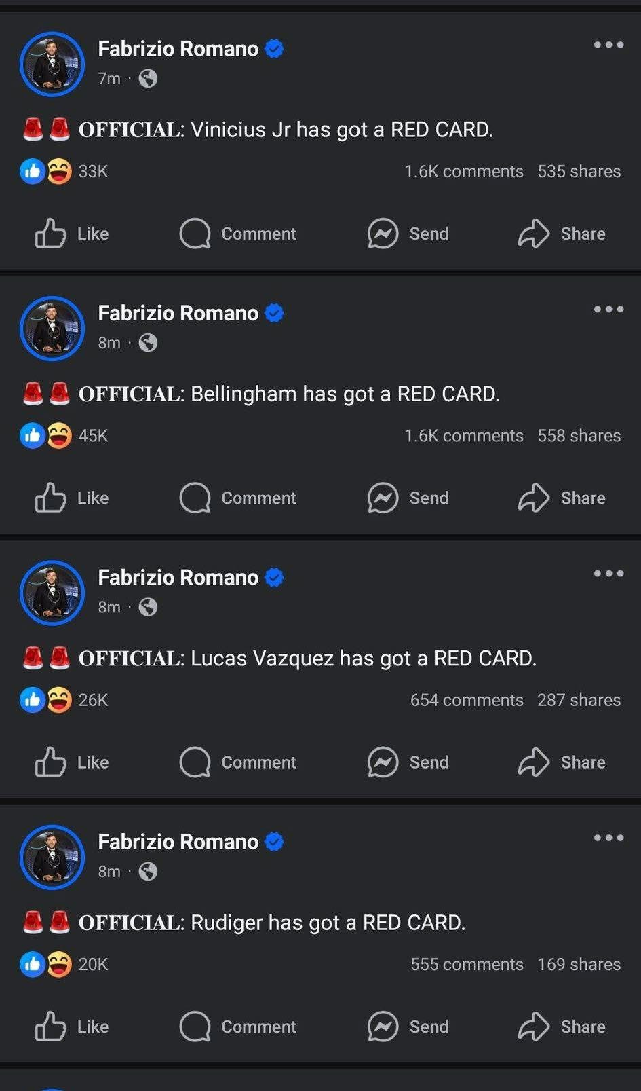
Task: Share the Lucas Vazquez post
Action: pos(562,762)
